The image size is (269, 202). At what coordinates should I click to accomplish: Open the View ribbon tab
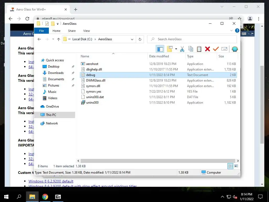point(86,31)
